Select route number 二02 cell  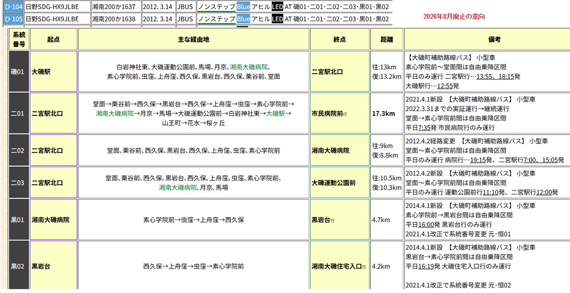pos(19,151)
